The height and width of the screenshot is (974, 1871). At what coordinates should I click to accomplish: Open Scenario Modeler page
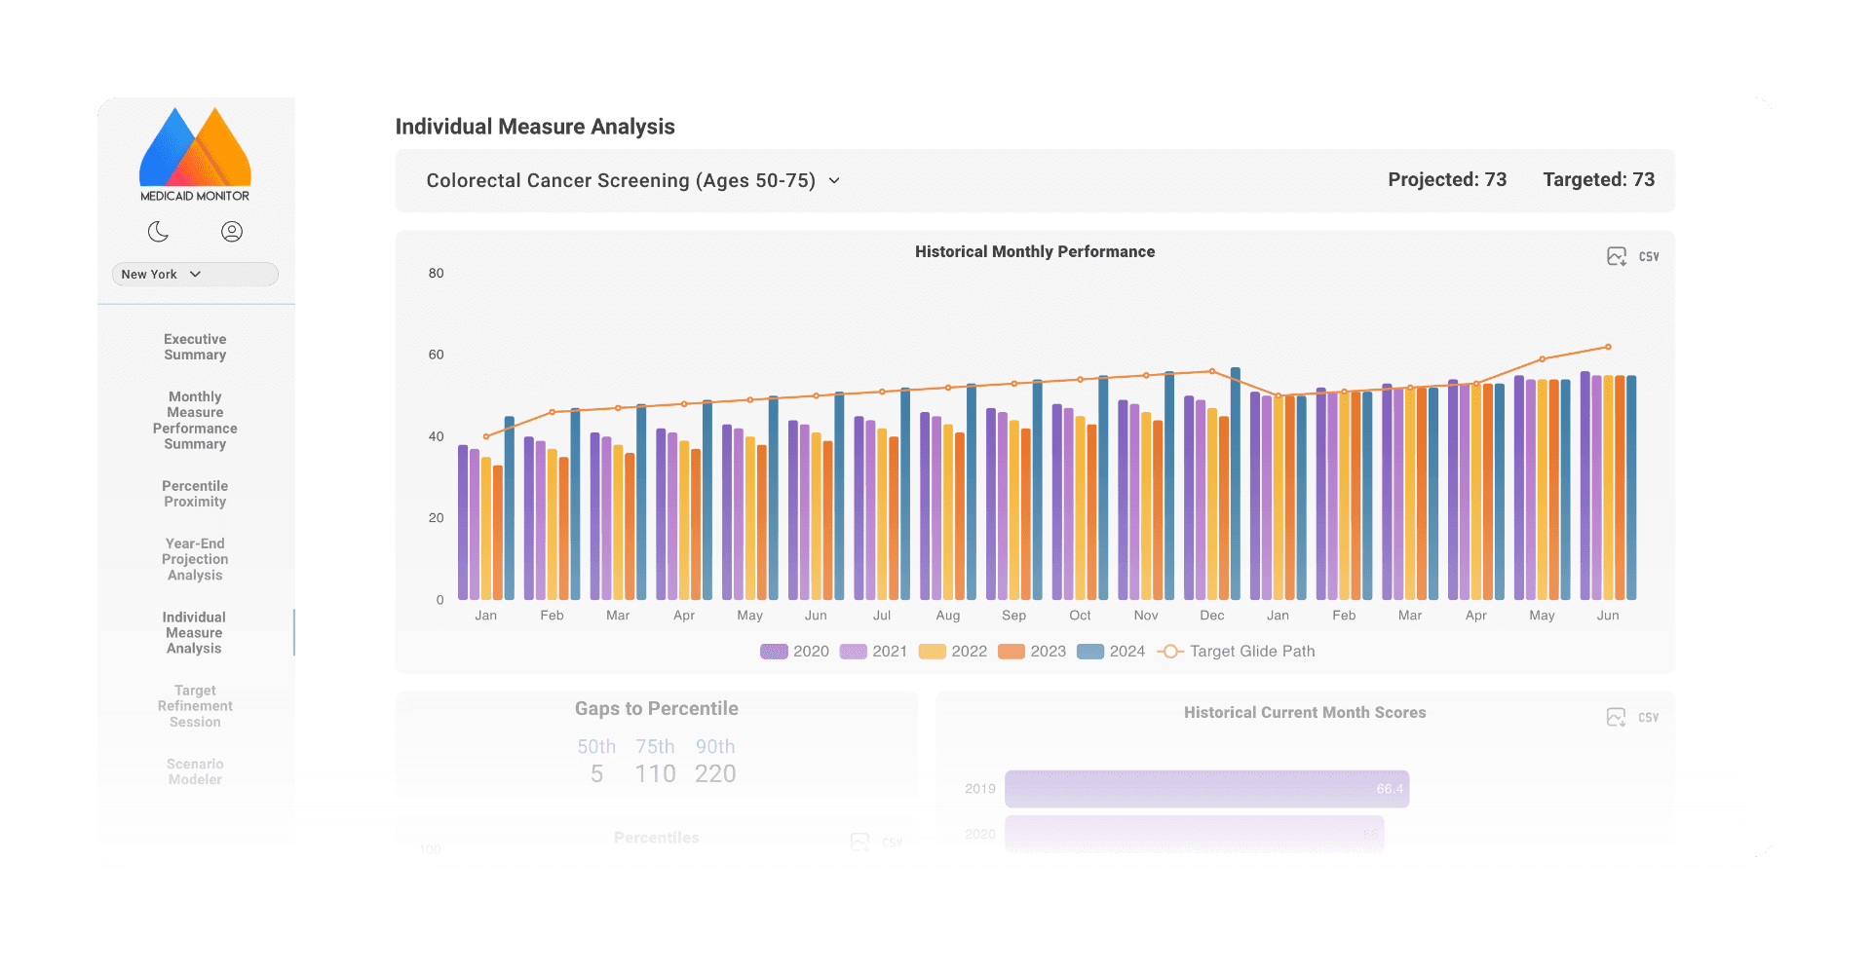tap(195, 771)
